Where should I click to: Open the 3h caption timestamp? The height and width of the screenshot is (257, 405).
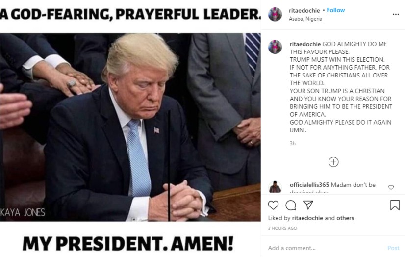pyautogui.click(x=293, y=143)
